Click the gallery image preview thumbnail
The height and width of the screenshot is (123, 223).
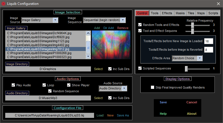point(111,45)
